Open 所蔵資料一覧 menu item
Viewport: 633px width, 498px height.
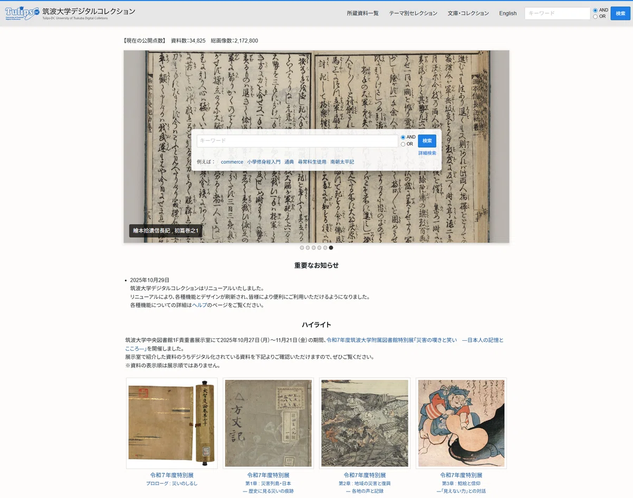click(x=363, y=13)
